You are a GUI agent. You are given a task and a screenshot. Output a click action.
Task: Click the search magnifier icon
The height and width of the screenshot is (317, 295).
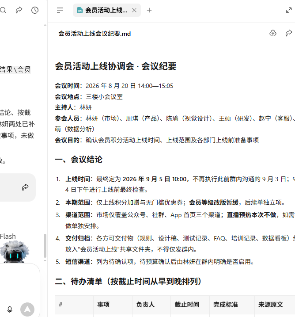click(3, 10)
